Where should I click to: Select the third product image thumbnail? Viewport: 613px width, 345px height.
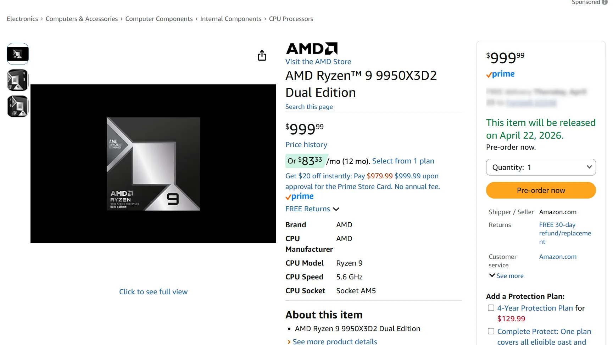coord(17,106)
